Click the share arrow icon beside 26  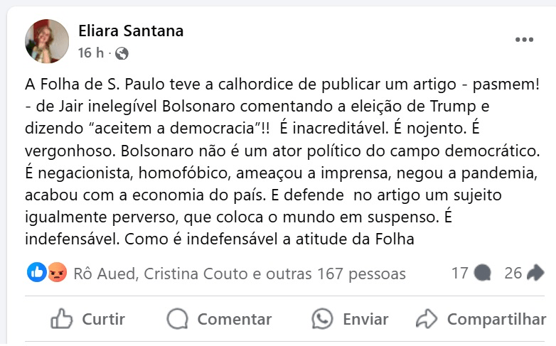535,273
